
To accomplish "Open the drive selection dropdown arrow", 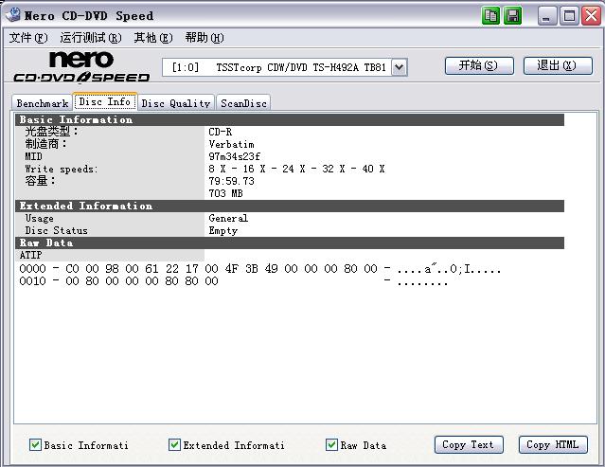I will [400, 67].
